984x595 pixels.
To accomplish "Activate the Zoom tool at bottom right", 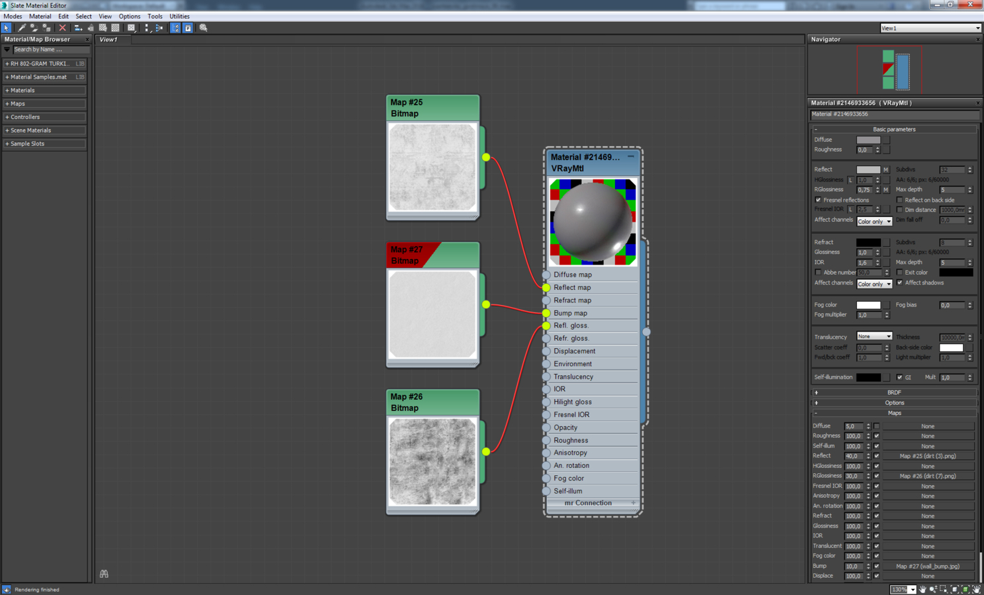I will [933, 589].
